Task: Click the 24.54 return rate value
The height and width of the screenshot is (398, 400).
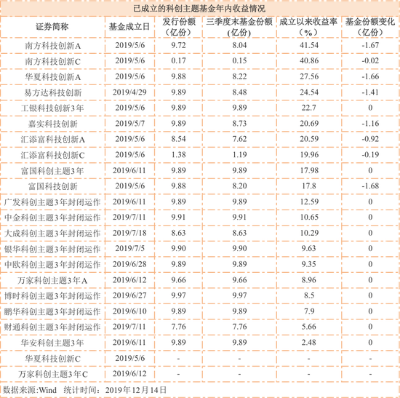Action: pos(309,92)
